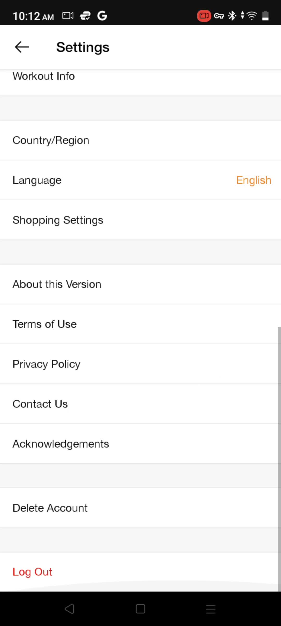Open recent apps via the navigation menu icon
The height and width of the screenshot is (626, 281).
click(x=211, y=609)
